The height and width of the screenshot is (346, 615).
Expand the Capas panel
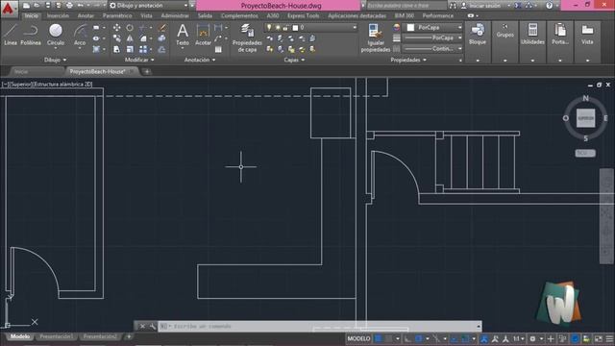(294, 60)
